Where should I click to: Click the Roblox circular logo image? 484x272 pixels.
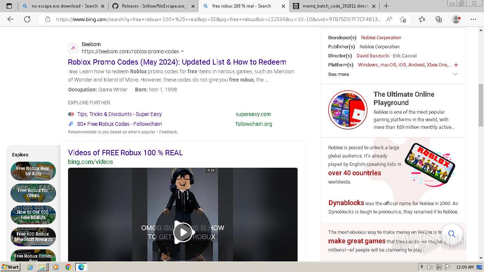pyautogui.click(x=348, y=110)
